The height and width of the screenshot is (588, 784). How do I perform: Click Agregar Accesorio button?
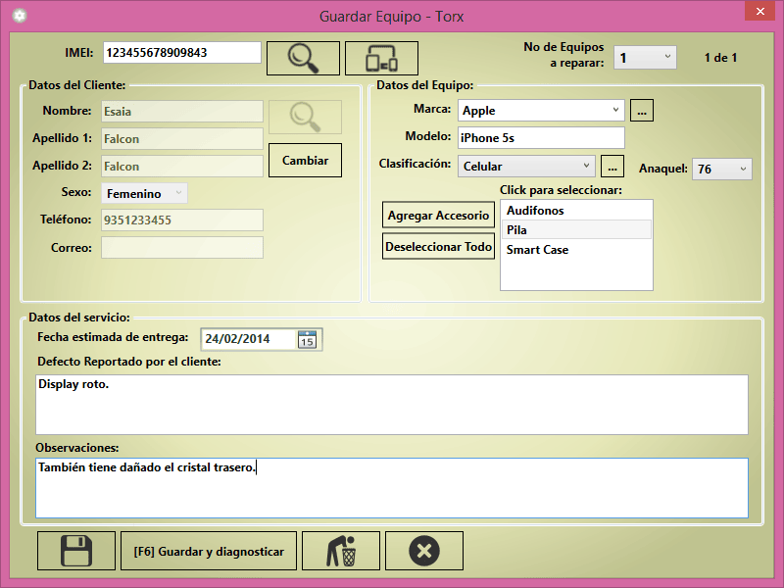tap(438, 215)
